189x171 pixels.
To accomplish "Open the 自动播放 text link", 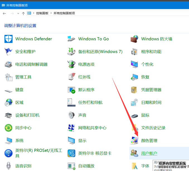I will coord(86,166).
